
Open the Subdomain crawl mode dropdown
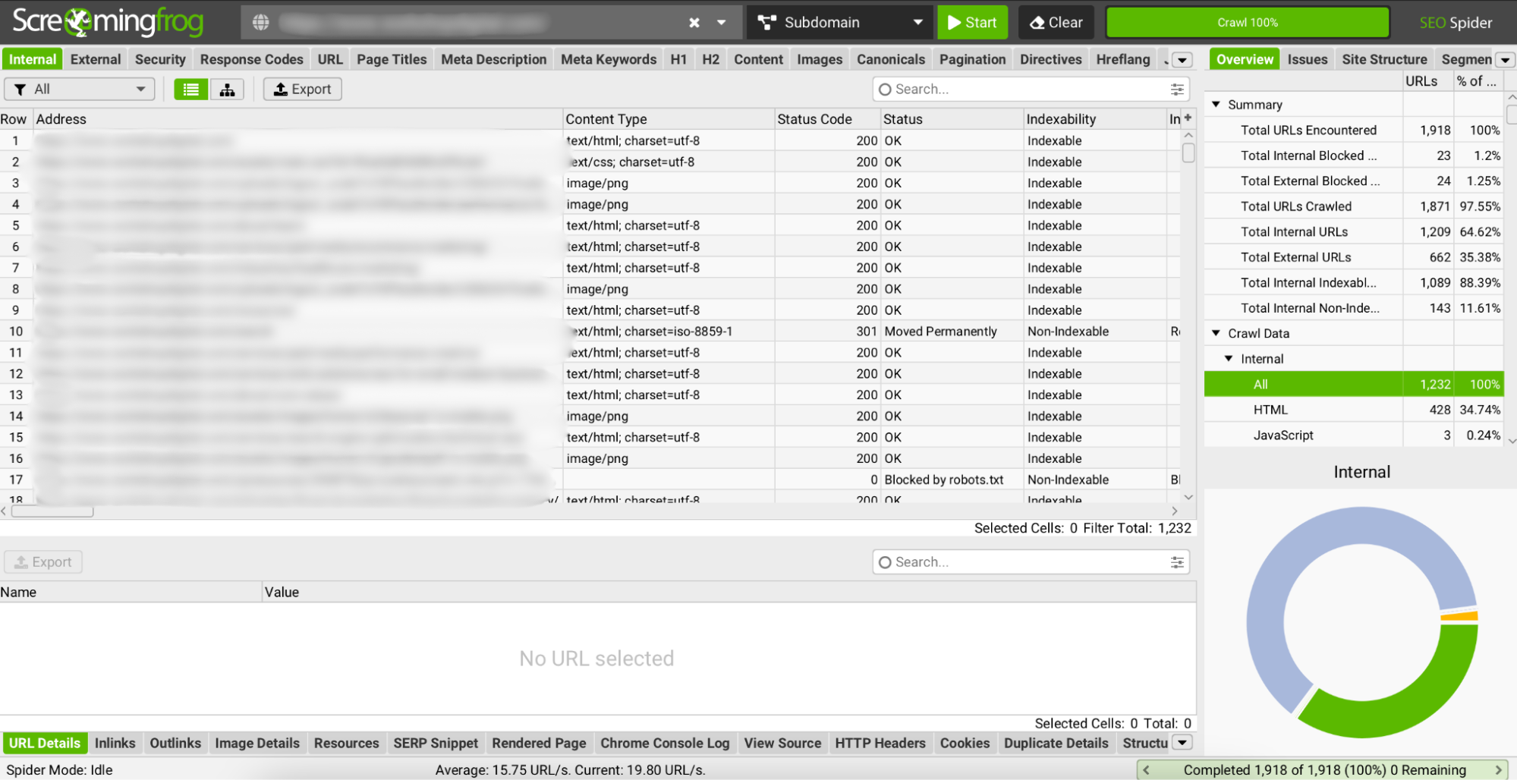[x=839, y=23]
